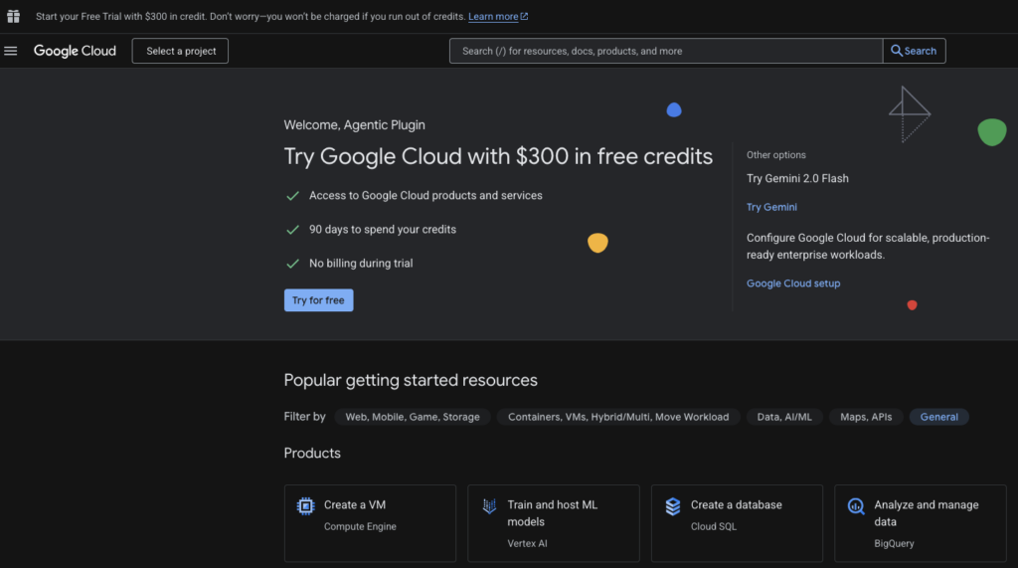Filter by Data, AI/ML

point(784,417)
